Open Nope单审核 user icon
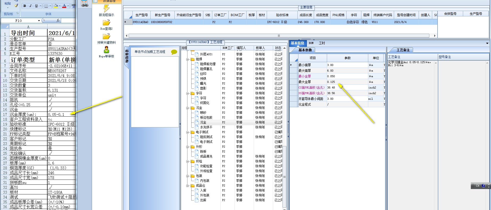491x210 pixels. pyautogui.click(x=106, y=50)
